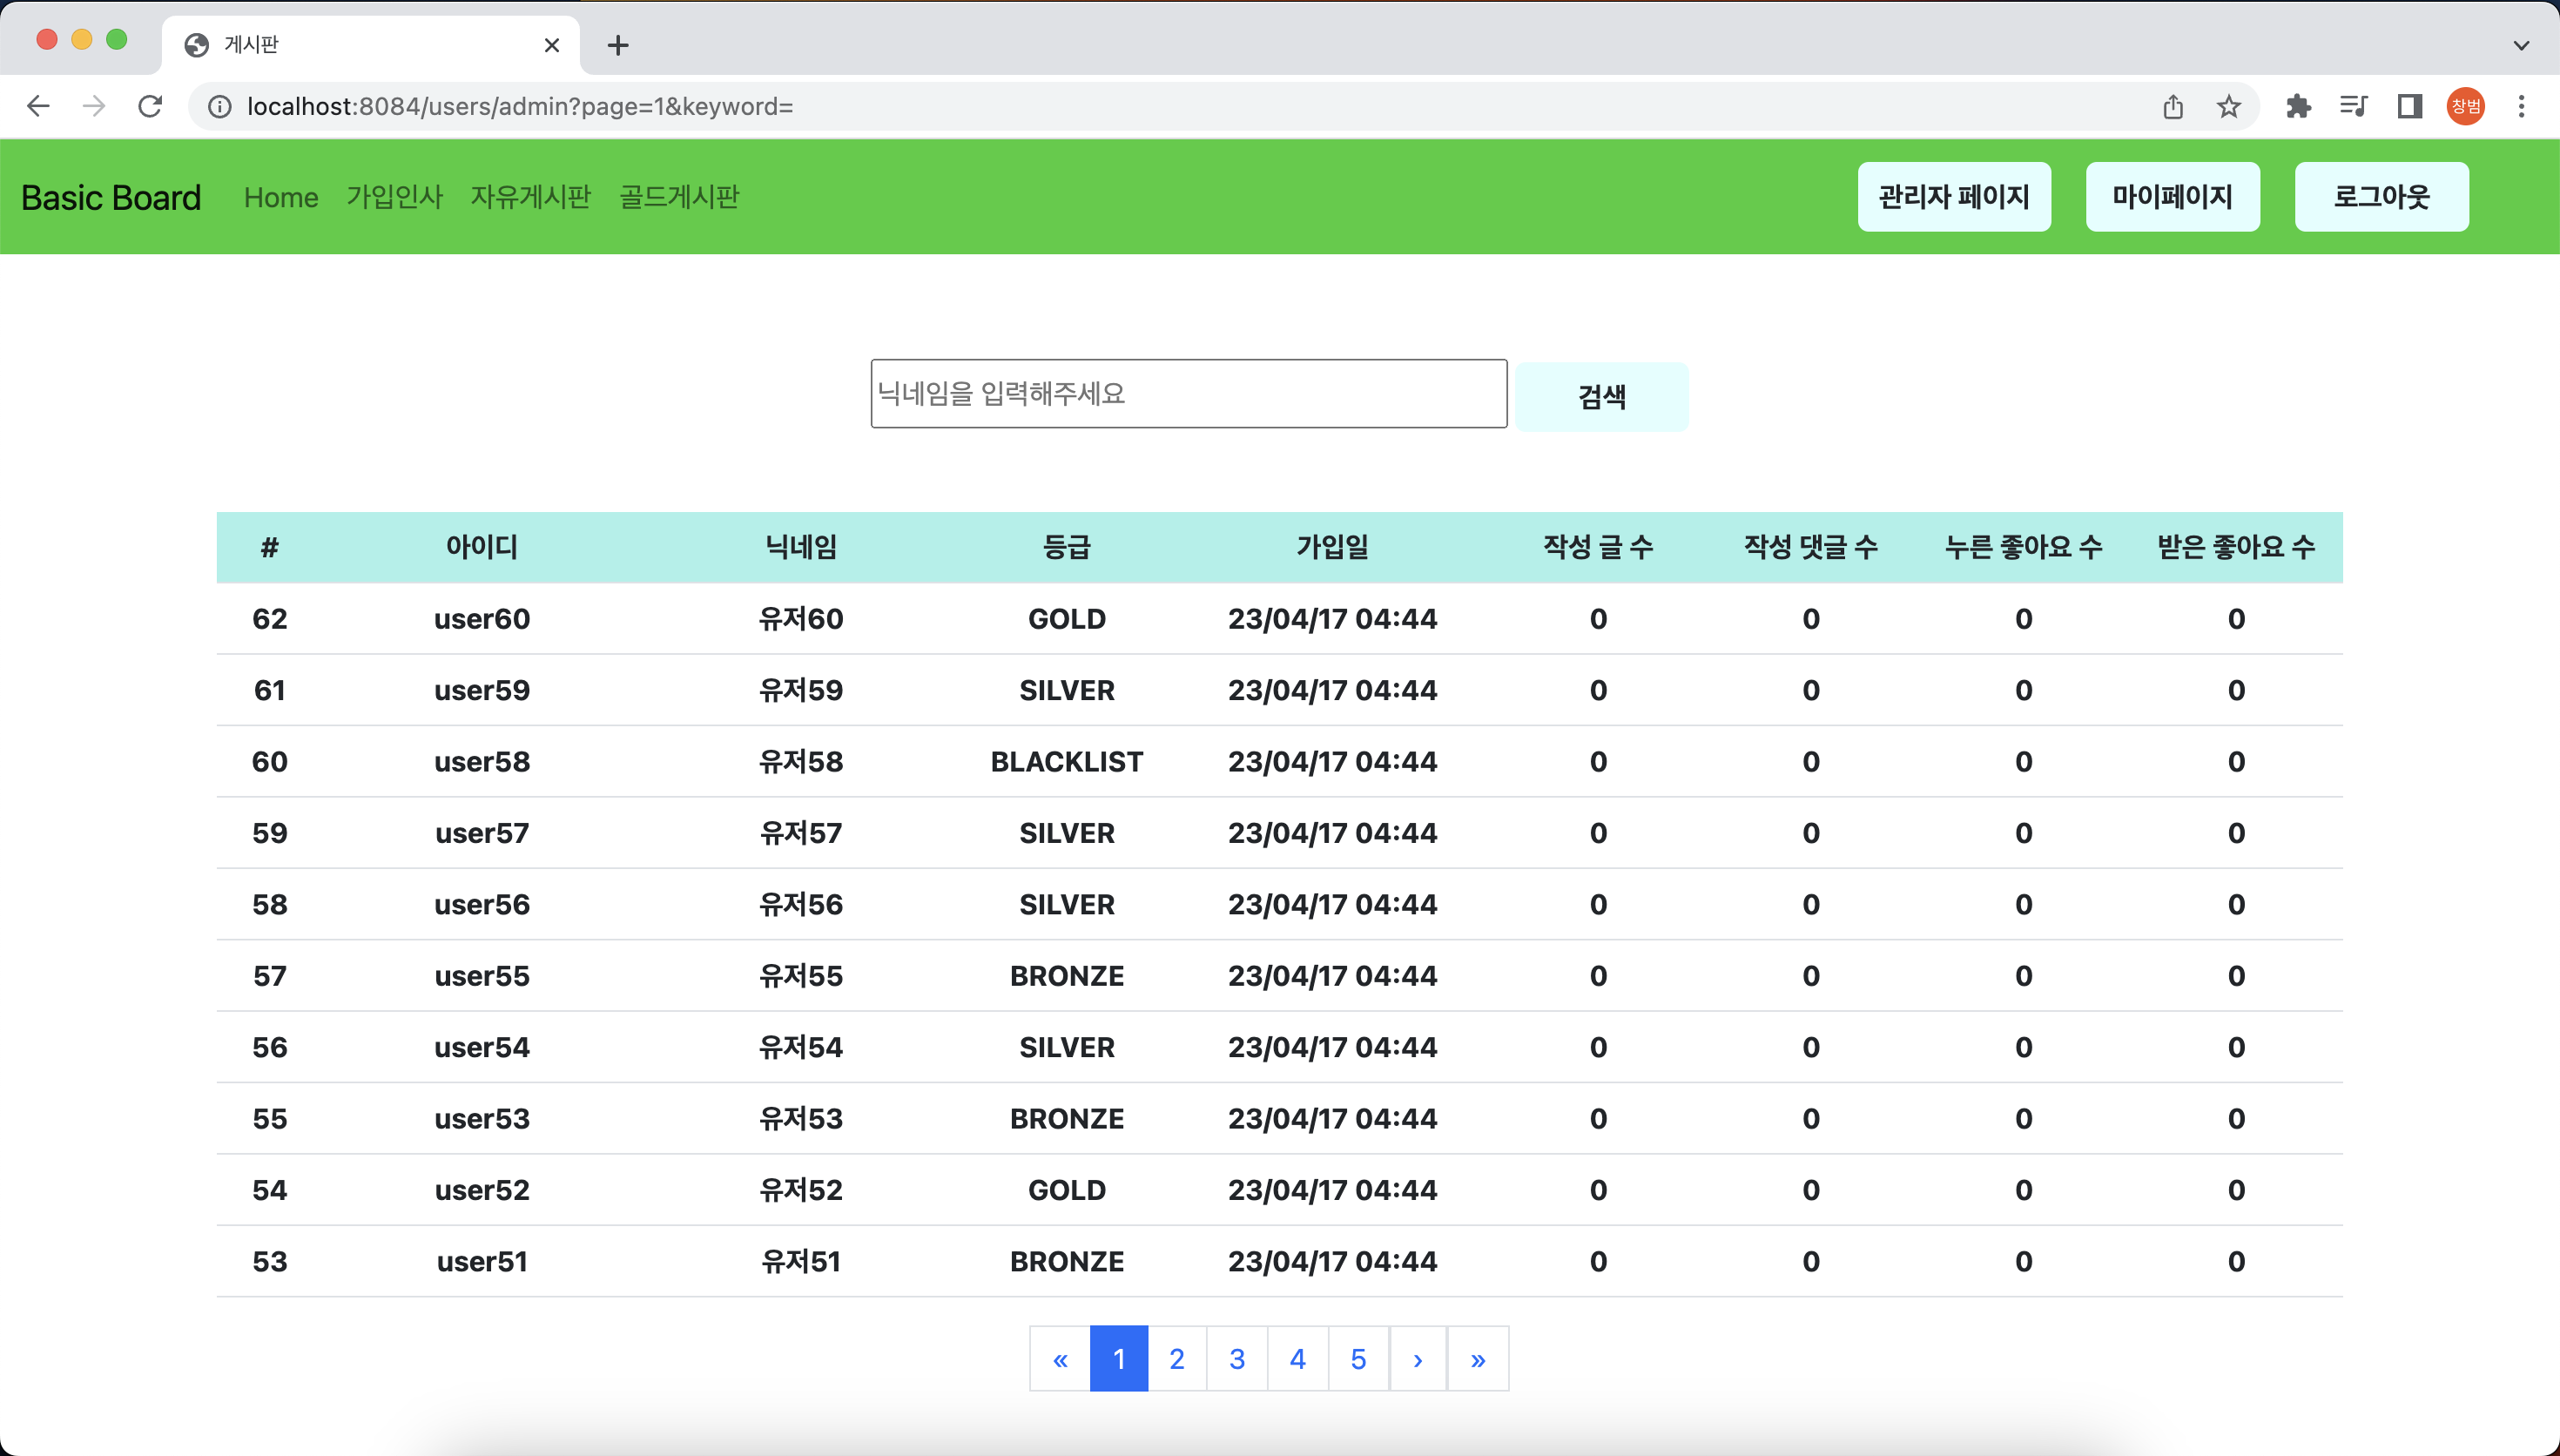Viewport: 2560px width, 1456px height.
Task: Click the Chrome profile avatar
Action: (x=2465, y=106)
